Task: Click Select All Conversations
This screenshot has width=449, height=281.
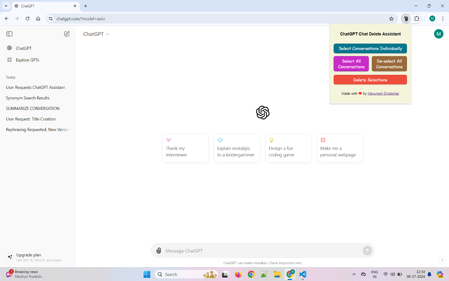Action: [x=351, y=64]
